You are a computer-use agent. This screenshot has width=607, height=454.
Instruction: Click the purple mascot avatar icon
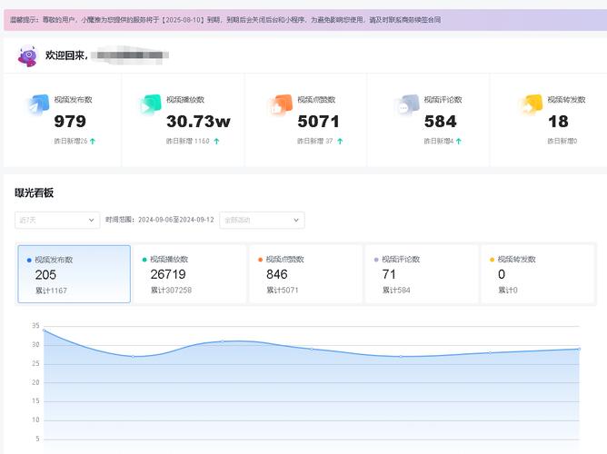(27, 56)
